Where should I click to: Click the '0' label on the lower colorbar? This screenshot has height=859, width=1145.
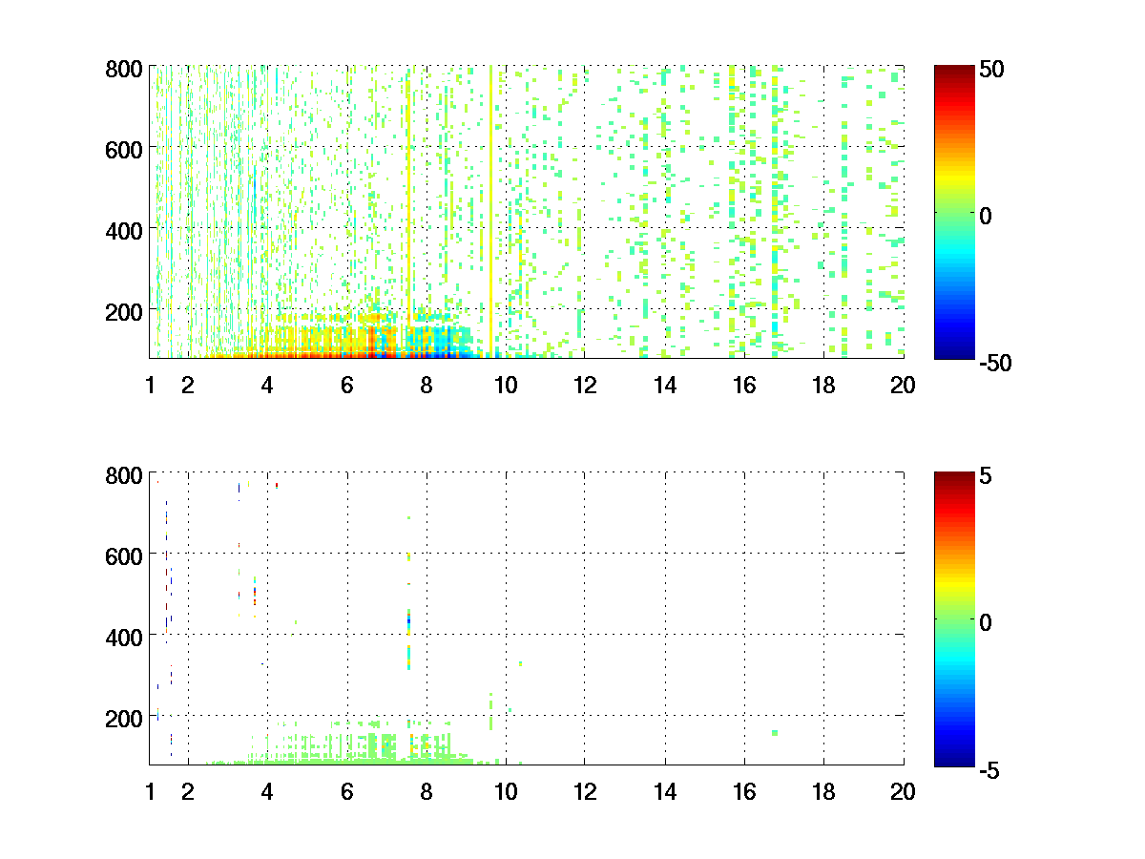pos(987,622)
